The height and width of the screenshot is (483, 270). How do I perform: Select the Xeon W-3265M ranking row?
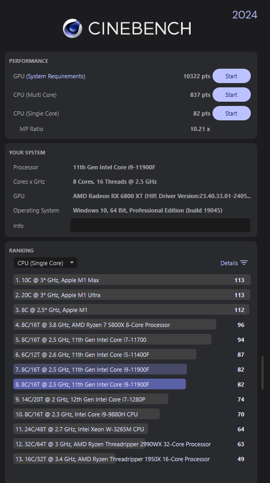click(132, 429)
